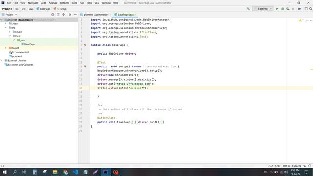Click the run configuration window icon beside search
The image size is (313, 176).
tap(306, 9)
